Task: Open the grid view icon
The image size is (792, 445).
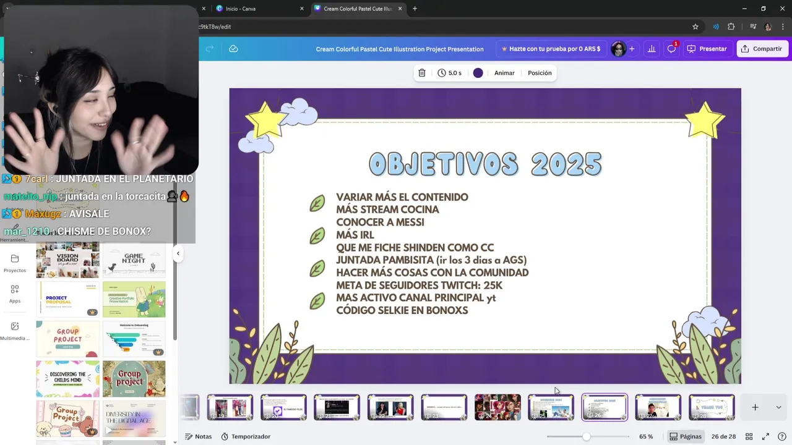Action: pos(749,436)
